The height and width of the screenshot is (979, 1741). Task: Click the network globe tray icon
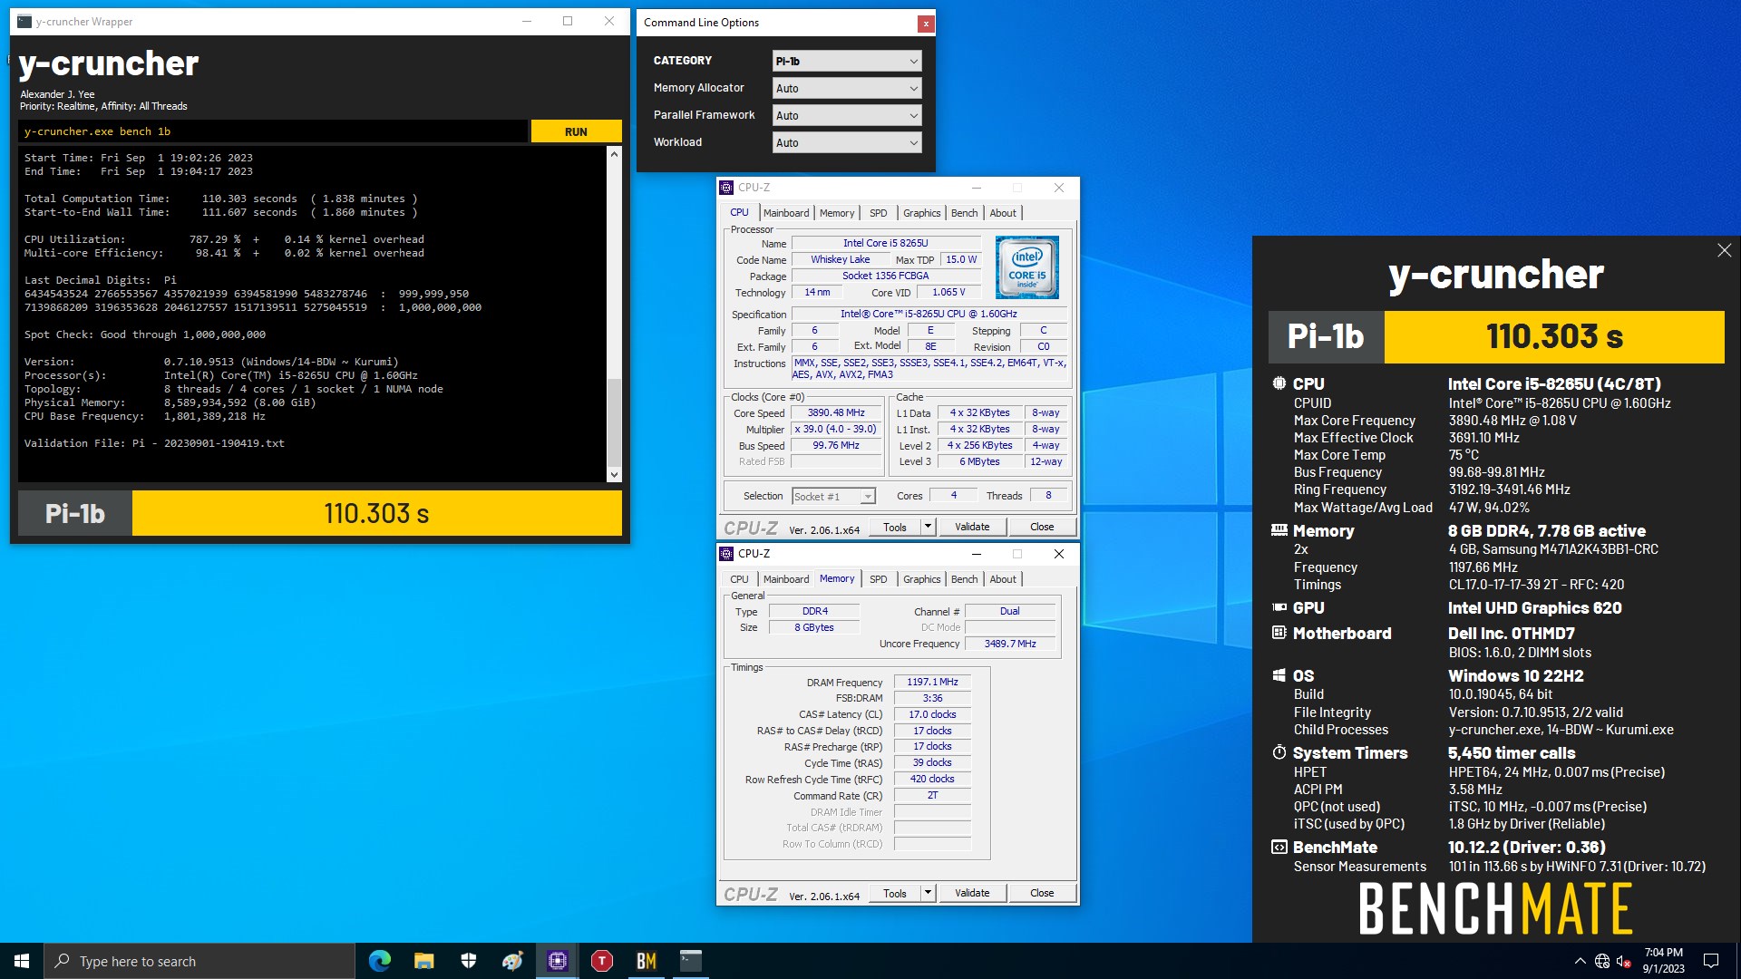pos(1602,961)
